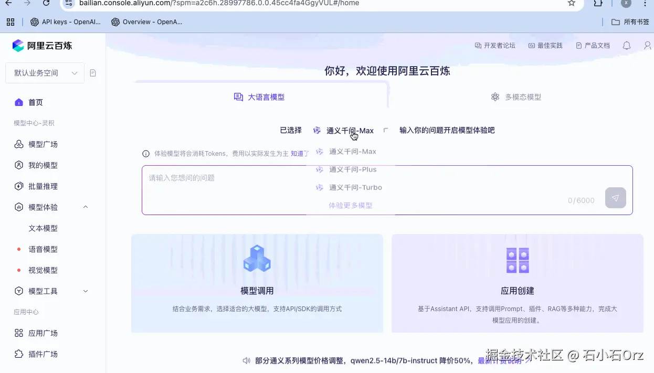Click the info icon before 体验模型将会消耗Tokens
Image resolution: width=654 pixels, height=373 pixels.
pos(146,154)
